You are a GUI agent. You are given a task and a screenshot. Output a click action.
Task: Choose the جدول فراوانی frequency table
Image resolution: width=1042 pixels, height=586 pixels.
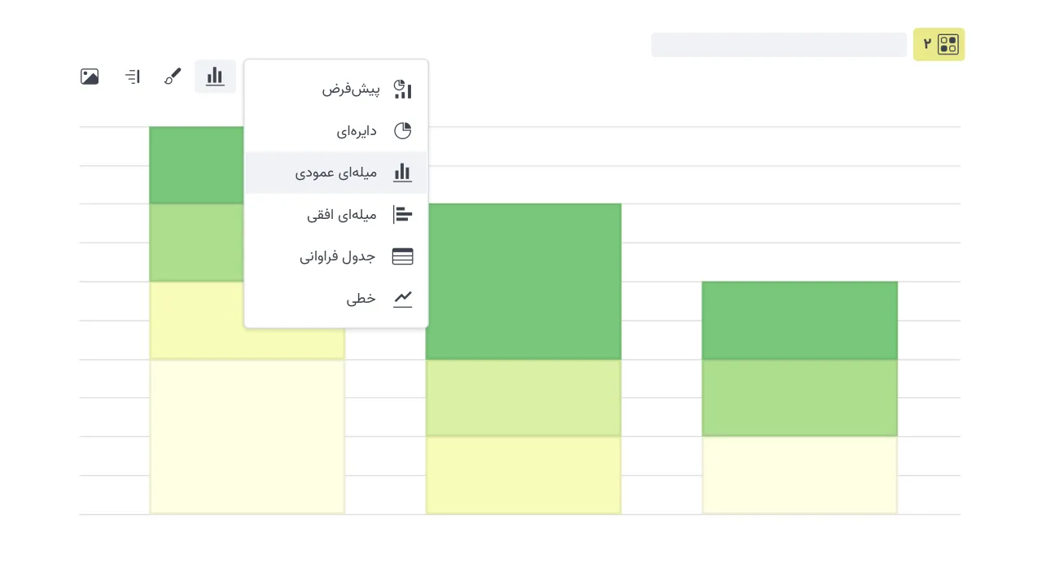[337, 256]
